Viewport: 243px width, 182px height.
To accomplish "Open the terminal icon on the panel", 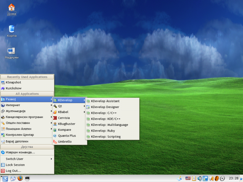I will coord(27,179).
